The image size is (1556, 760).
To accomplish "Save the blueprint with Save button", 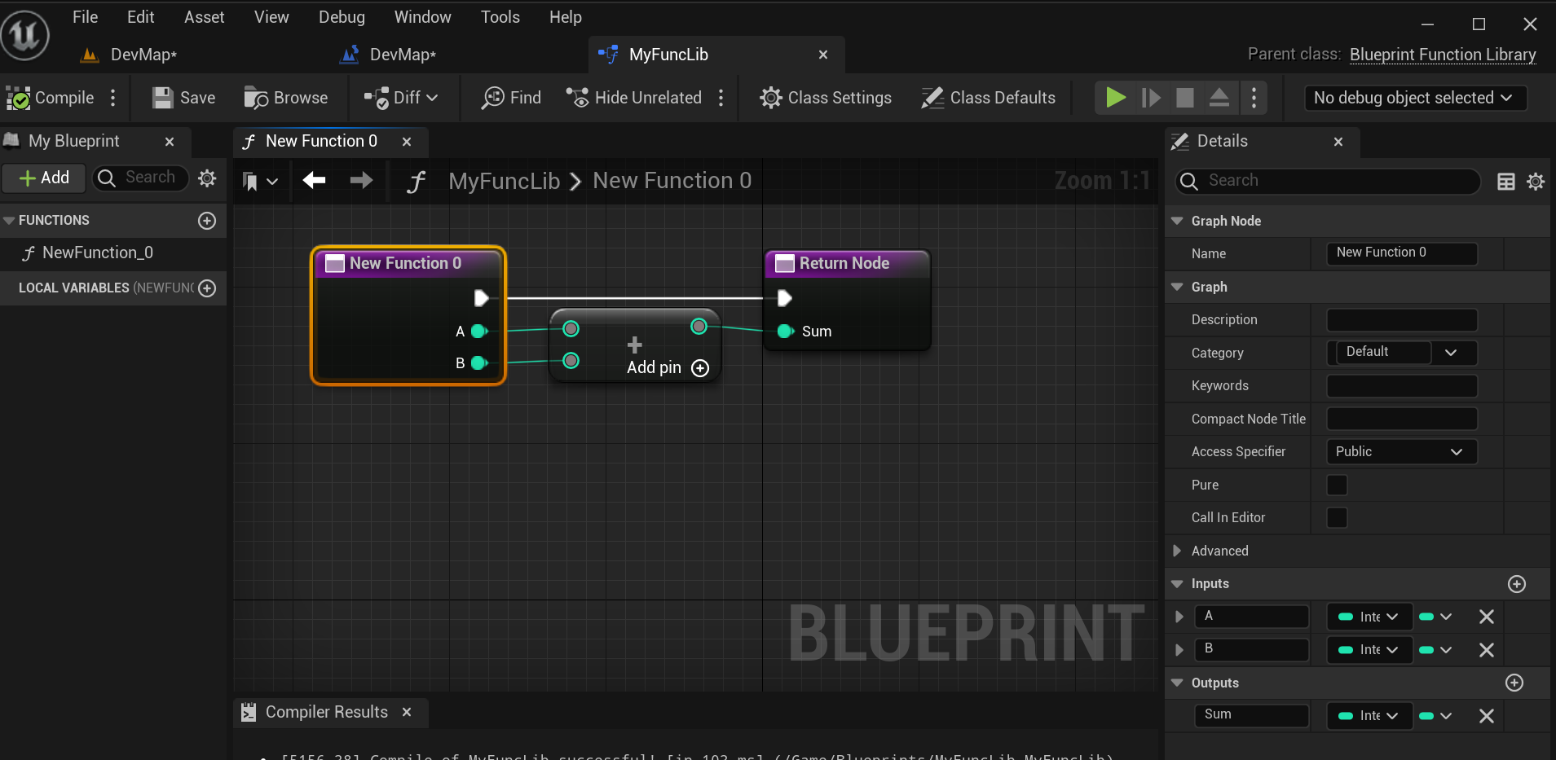I will pos(184,98).
